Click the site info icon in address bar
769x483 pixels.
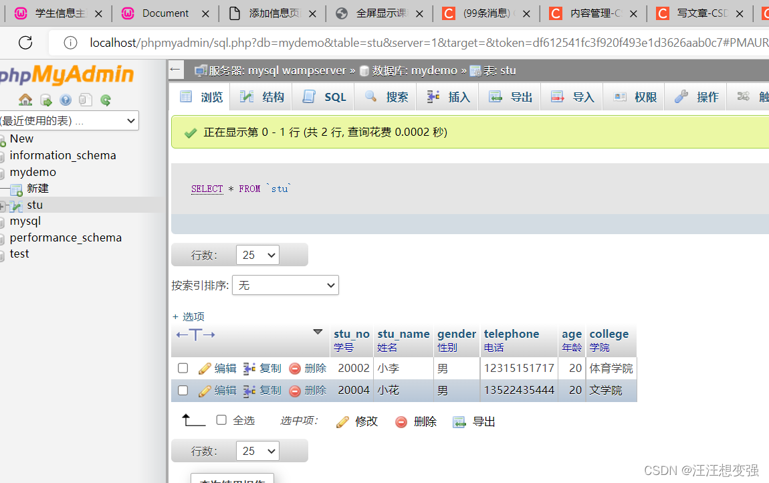(71, 43)
